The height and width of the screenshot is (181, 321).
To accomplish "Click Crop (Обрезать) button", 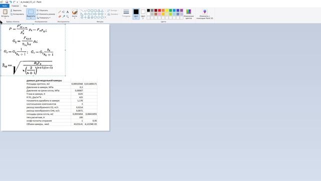I will click(x=42, y=11).
